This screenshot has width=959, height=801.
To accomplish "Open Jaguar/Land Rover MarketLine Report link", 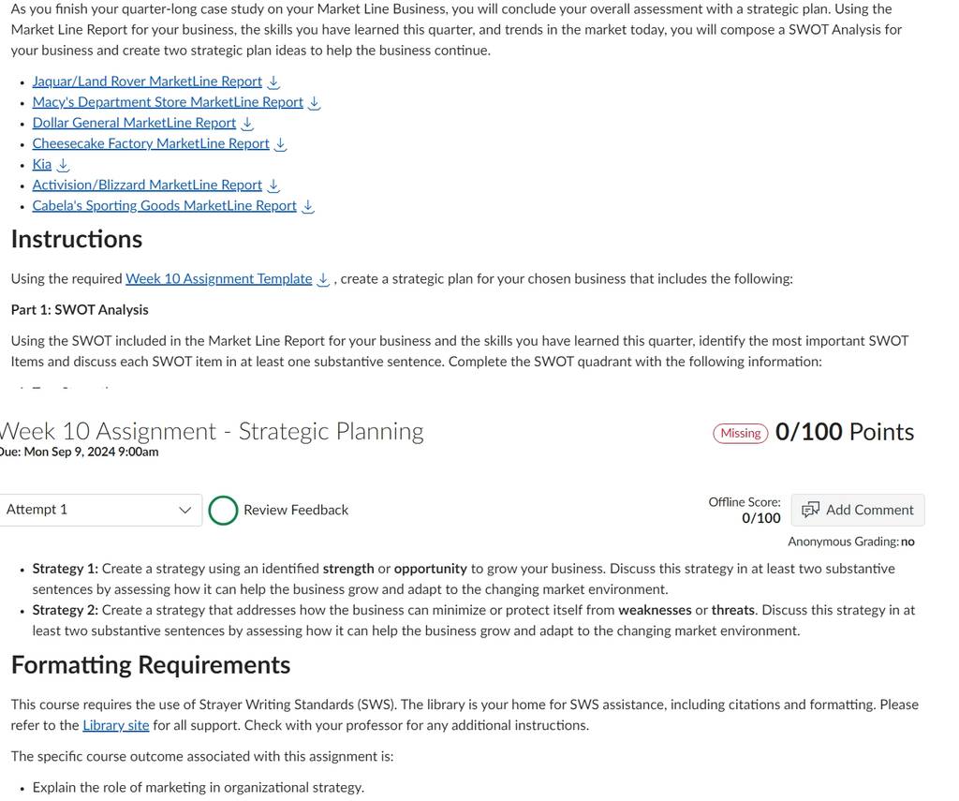I will coord(147,82).
